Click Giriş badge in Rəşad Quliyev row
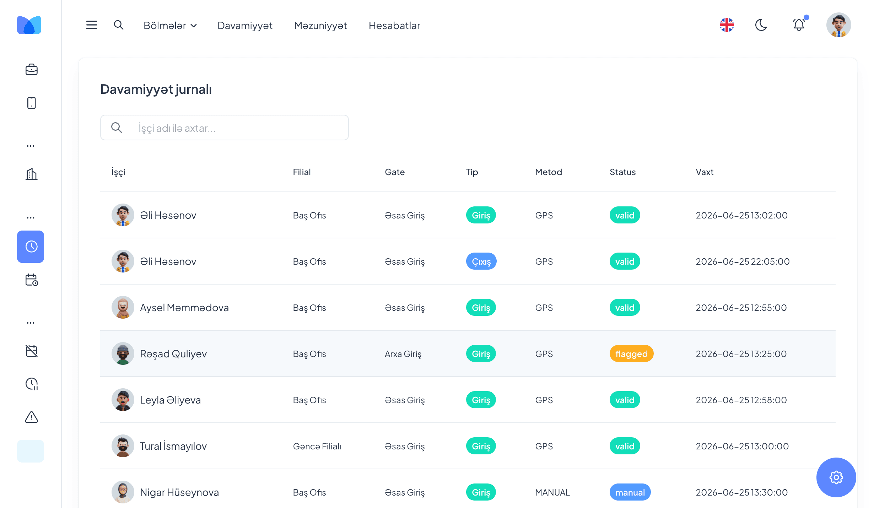874x508 pixels. tap(481, 354)
